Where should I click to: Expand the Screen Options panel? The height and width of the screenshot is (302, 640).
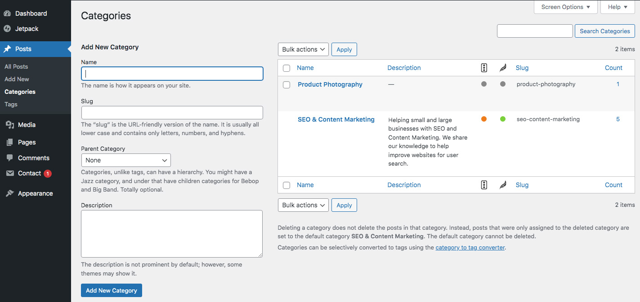[x=565, y=7]
